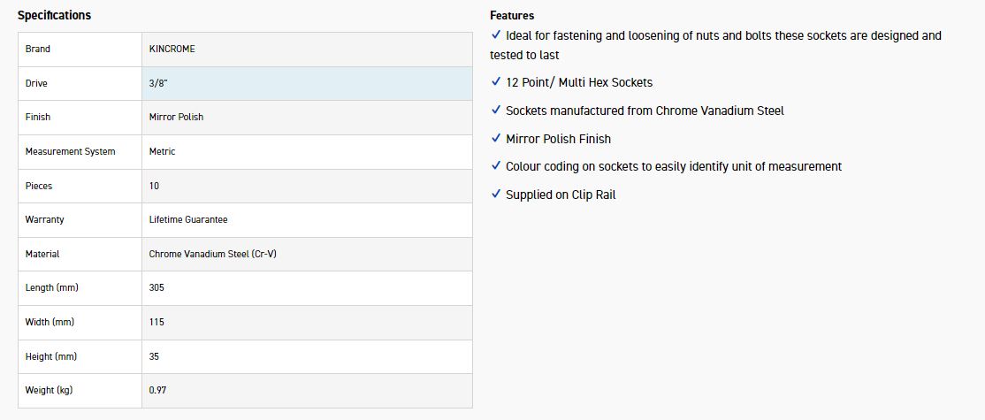Click the Specifications heading
Viewport: 985px width, 420px height.
54,15
